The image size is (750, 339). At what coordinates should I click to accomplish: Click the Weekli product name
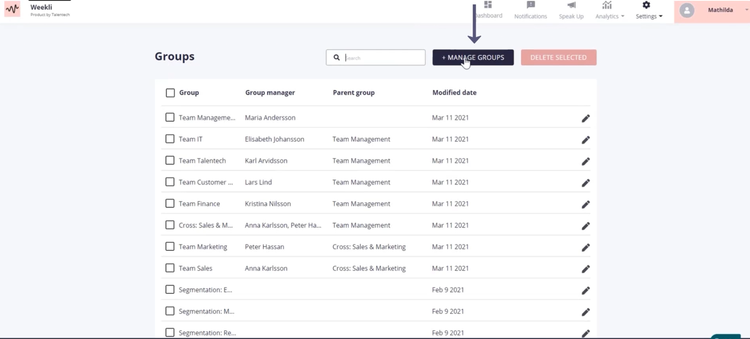(41, 7)
